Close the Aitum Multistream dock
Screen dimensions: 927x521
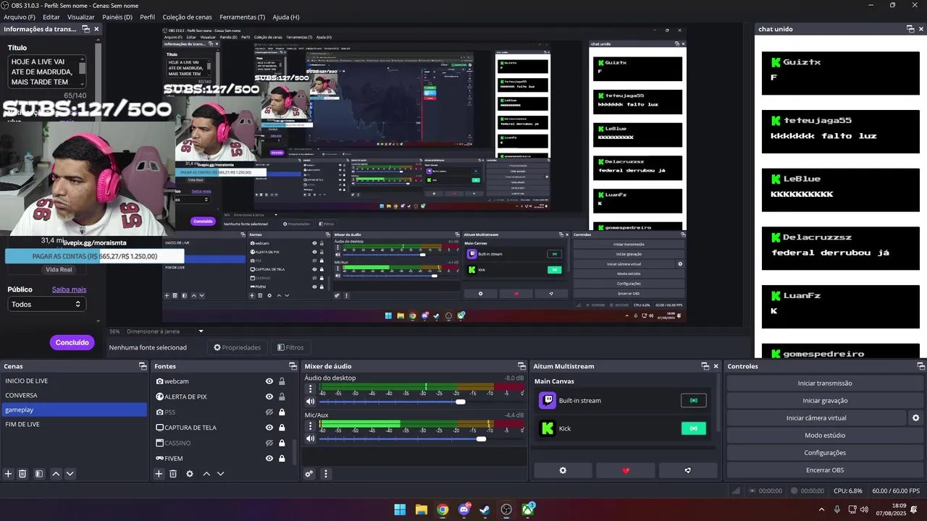click(716, 366)
